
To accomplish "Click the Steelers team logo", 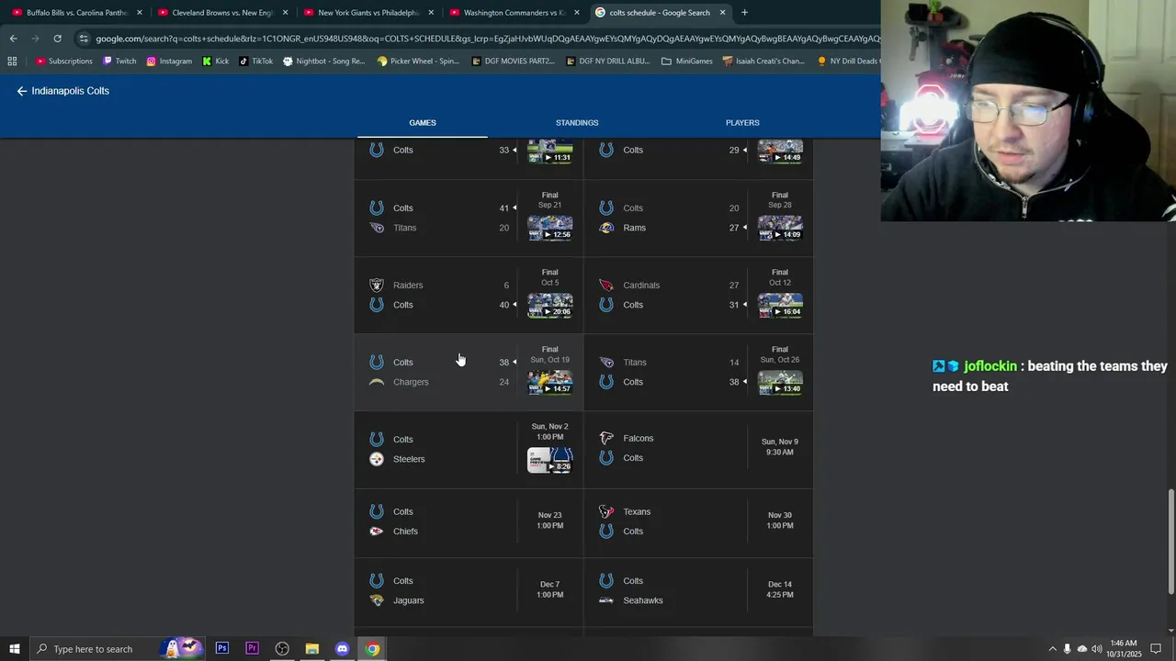I will tap(377, 459).
